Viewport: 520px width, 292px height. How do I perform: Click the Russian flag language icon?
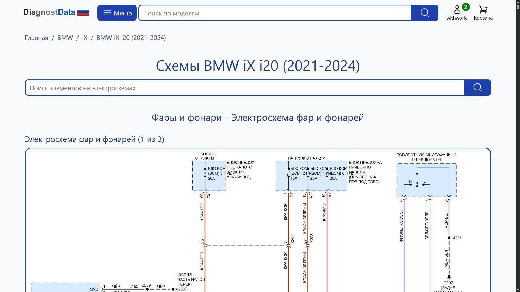click(x=83, y=12)
